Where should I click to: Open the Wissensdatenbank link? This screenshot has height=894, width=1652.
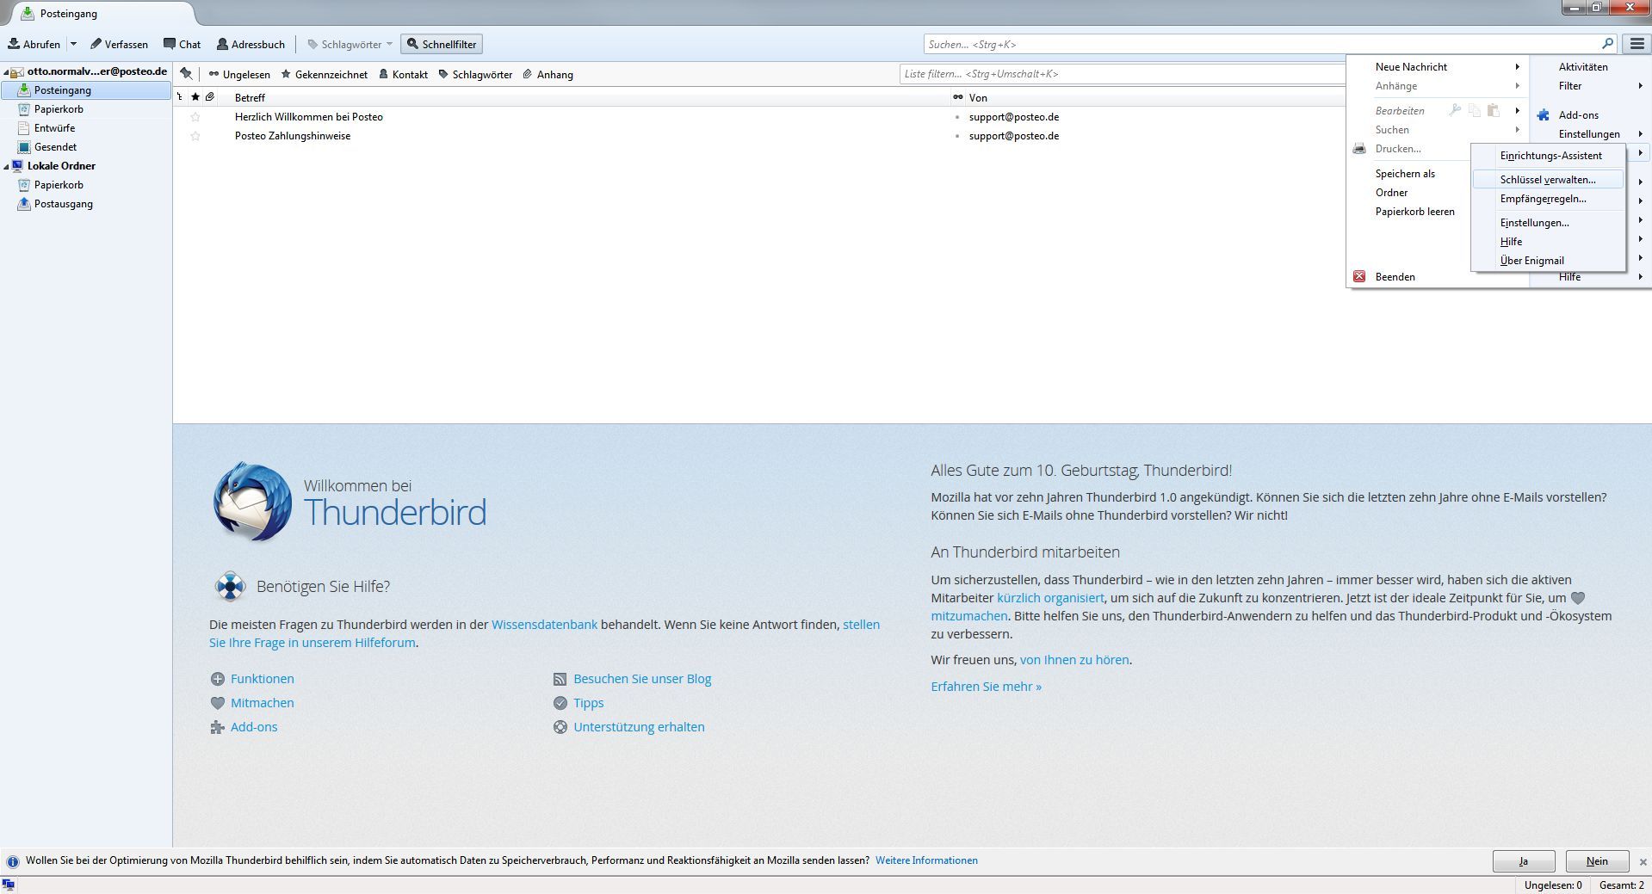(544, 625)
